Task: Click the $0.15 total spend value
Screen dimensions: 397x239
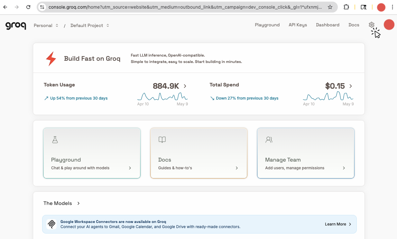Action: 335,86
